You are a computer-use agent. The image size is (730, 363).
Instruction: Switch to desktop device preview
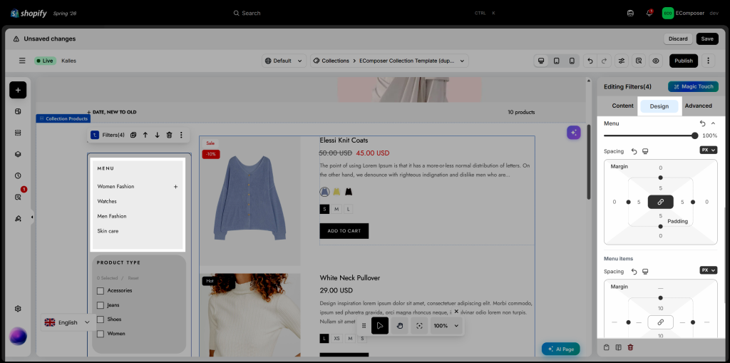(541, 61)
